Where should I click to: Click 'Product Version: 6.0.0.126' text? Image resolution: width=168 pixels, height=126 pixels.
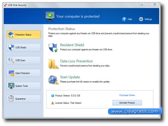68,96
